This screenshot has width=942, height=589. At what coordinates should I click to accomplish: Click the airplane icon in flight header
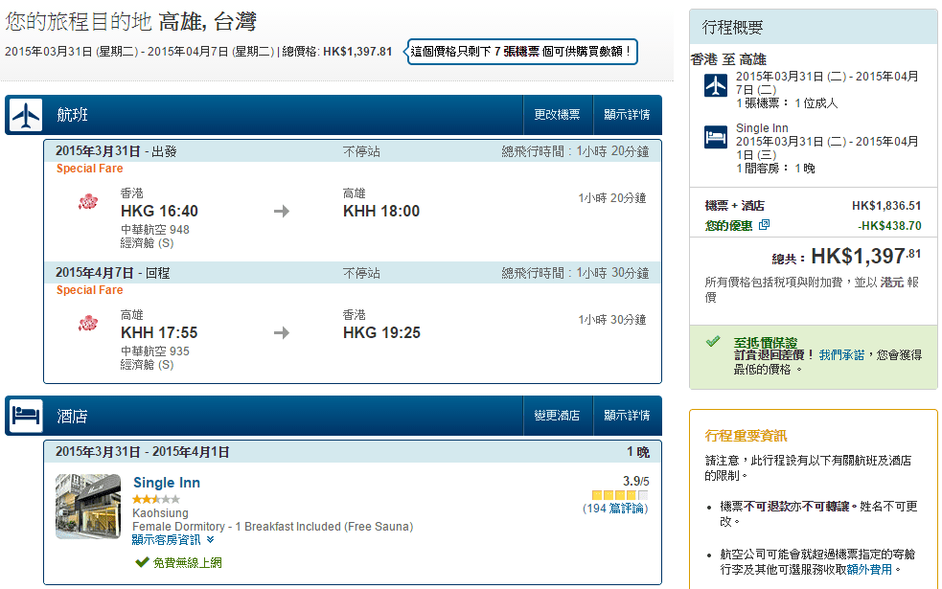pos(26,115)
